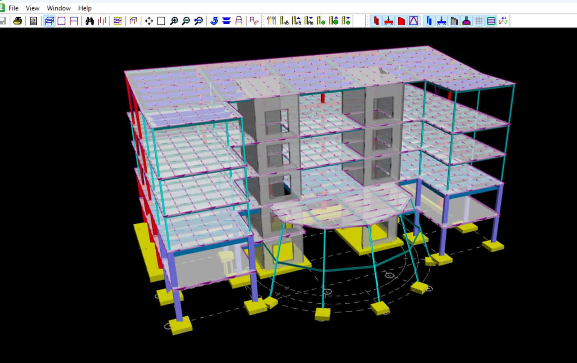Click the binoculars find icon
577x363 pixels.
tap(90, 21)
